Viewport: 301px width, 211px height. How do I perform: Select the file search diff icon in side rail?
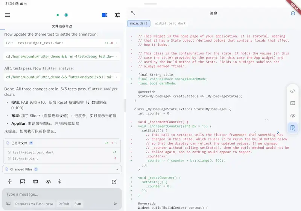click(x=293, y=128)
